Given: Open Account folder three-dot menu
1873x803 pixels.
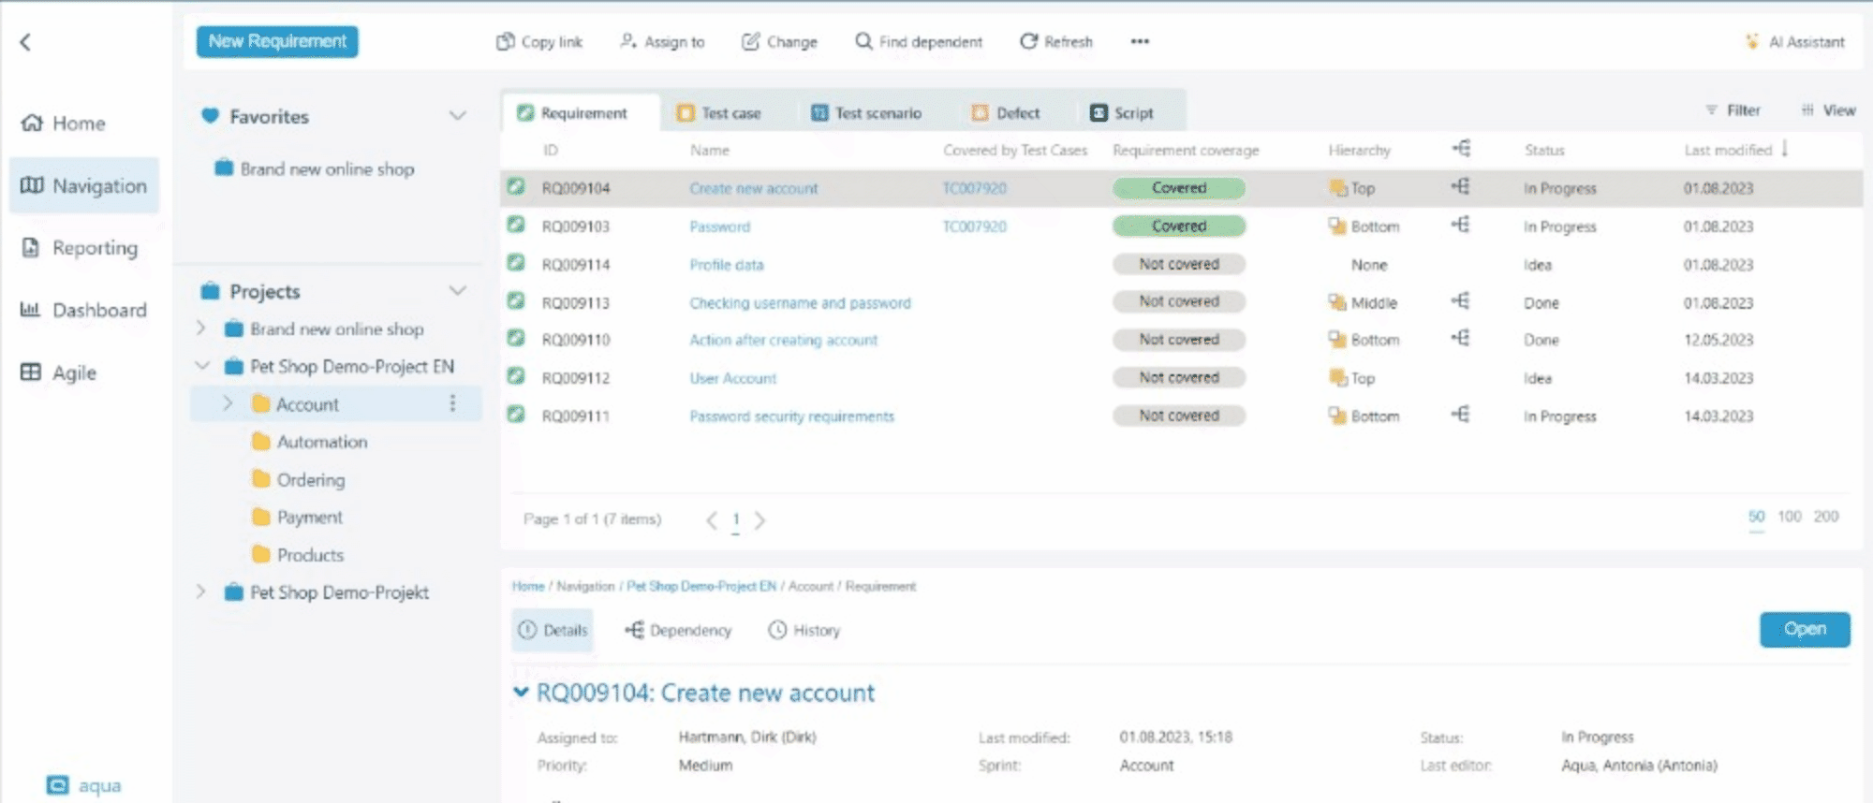Looking at the screenshot, I should tap(452, 403).
